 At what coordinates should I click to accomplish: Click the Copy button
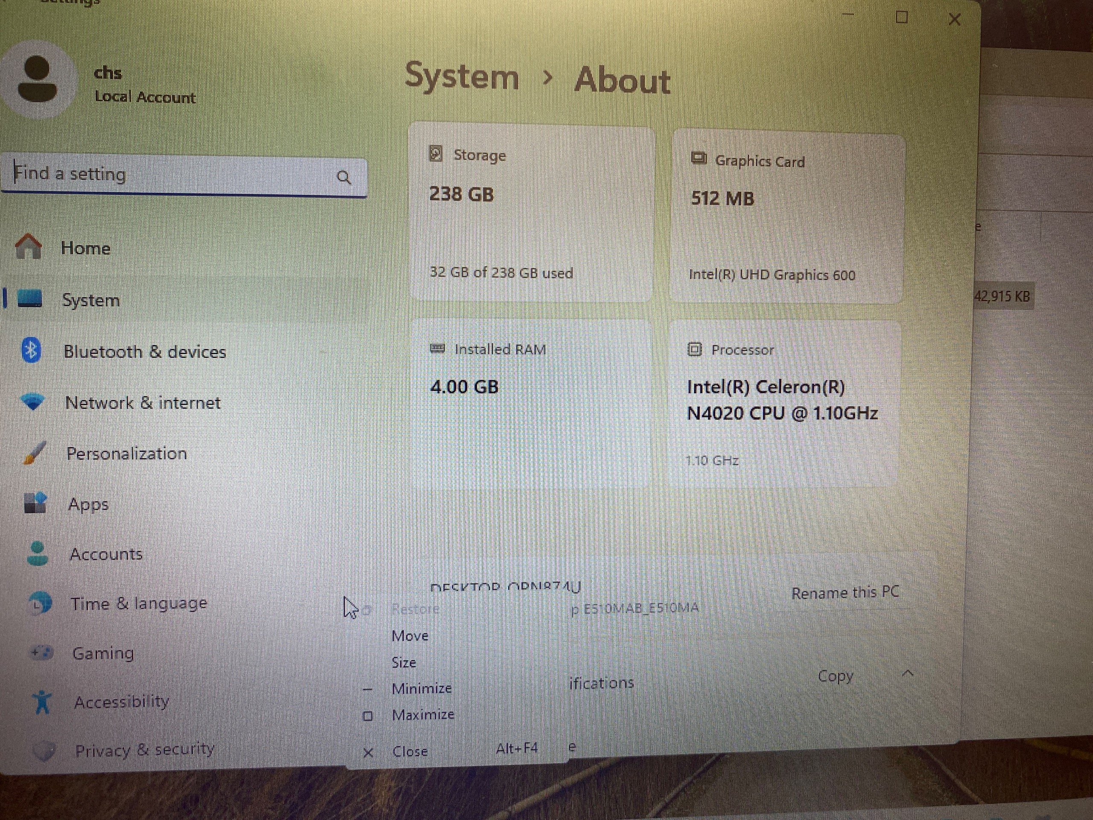(x=835, y=676)
